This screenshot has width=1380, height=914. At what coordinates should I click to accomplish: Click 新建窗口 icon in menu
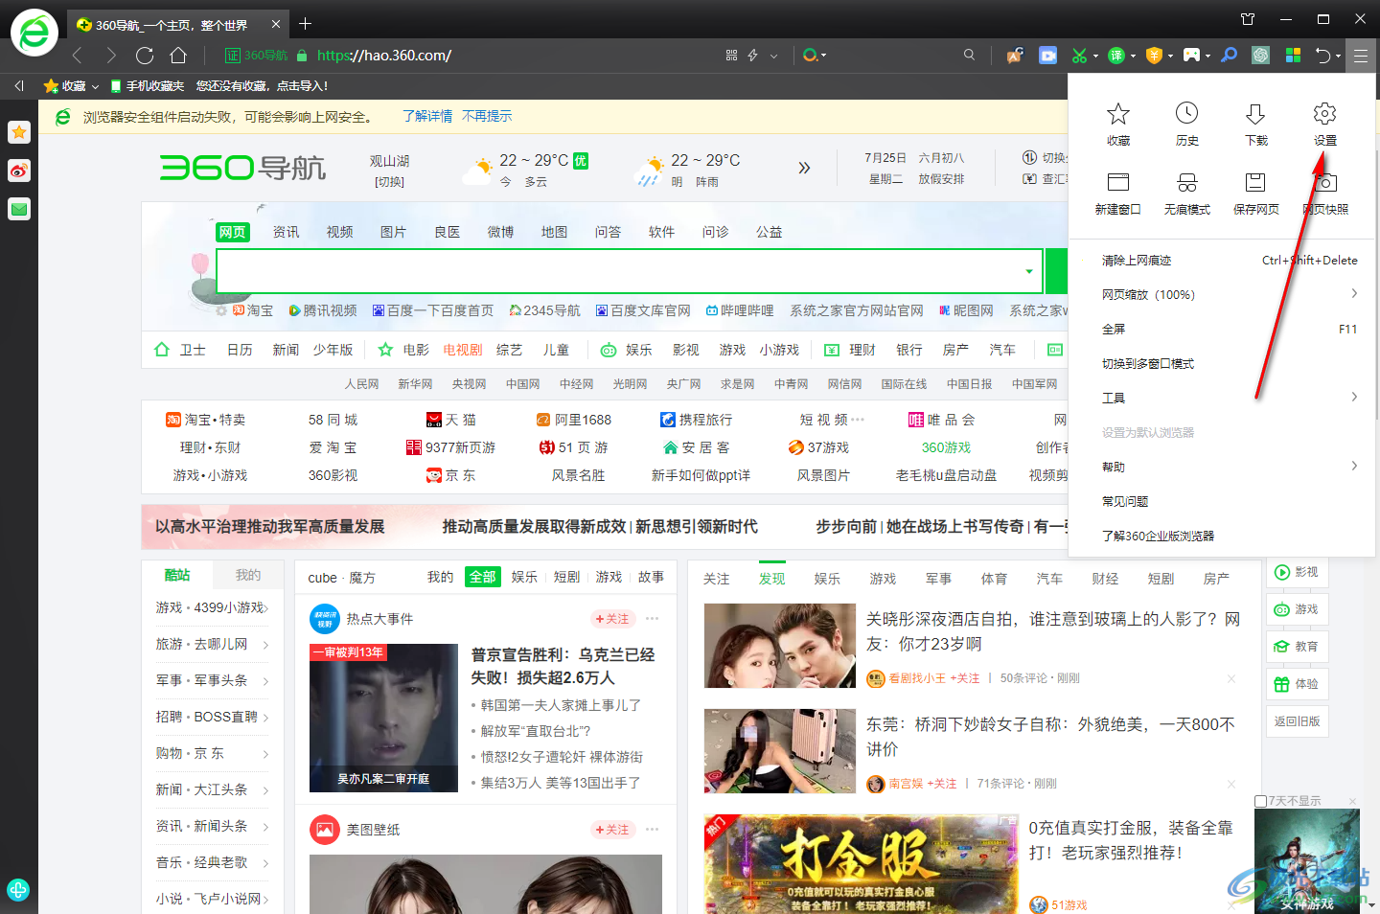1118,194
